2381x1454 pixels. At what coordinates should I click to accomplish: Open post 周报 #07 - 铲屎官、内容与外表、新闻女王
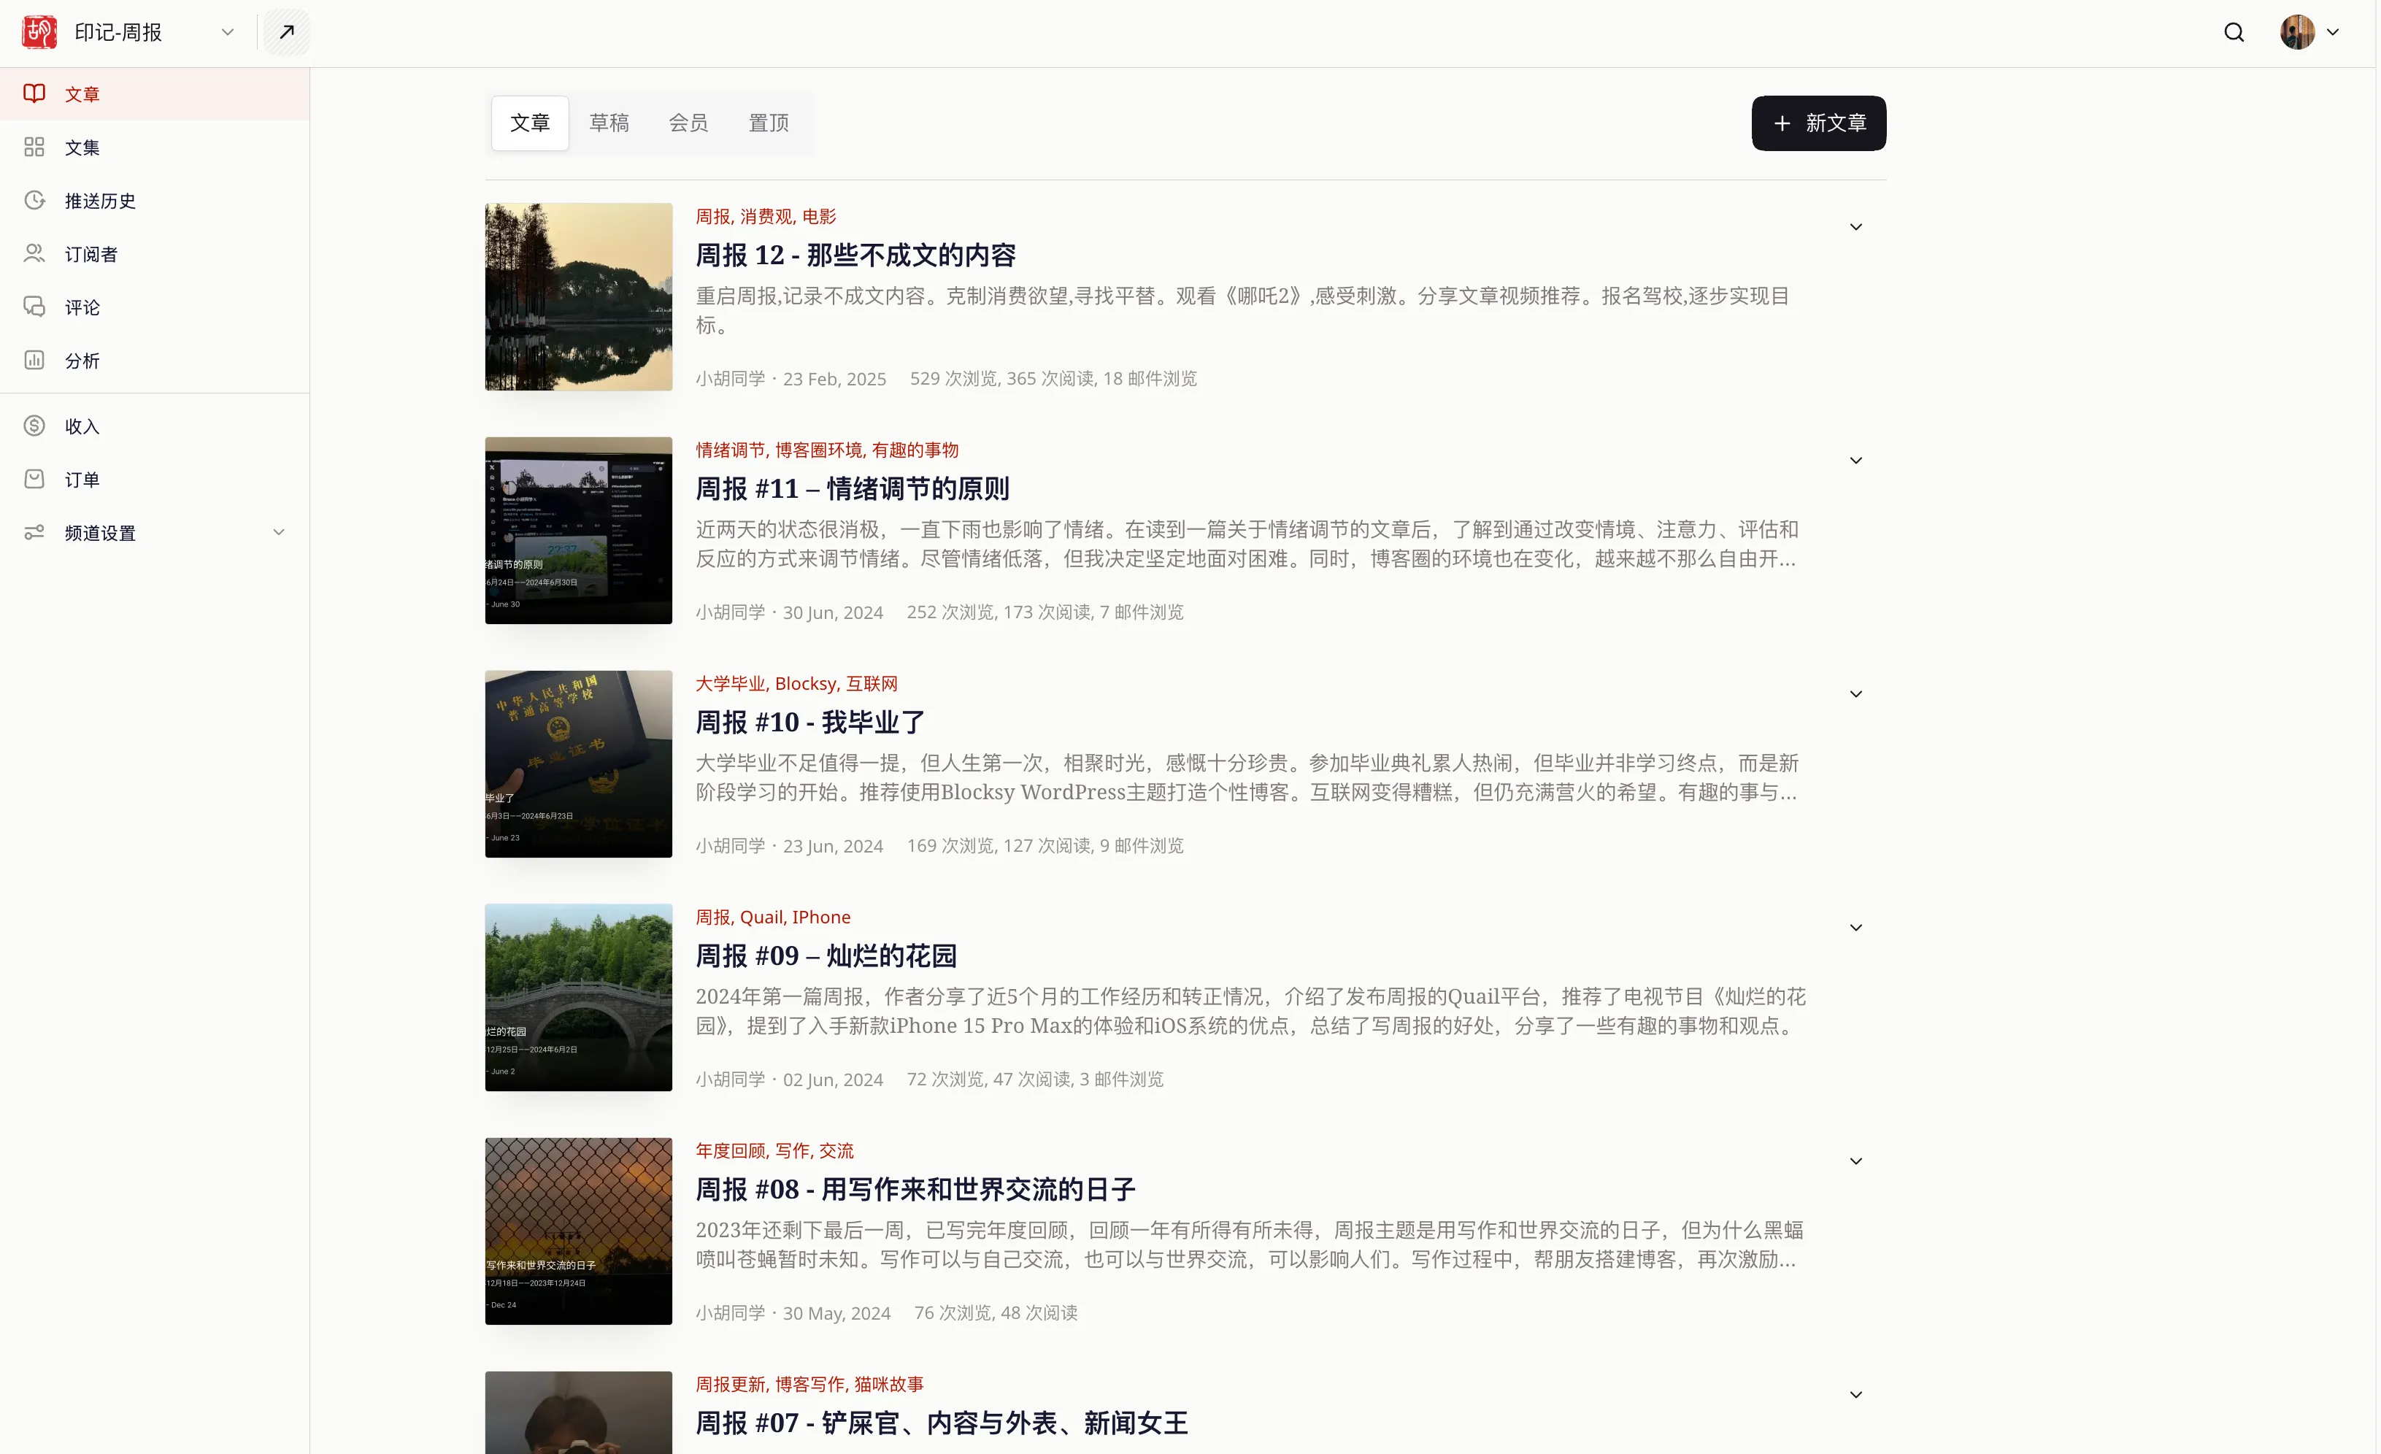tap(941, 1423)
